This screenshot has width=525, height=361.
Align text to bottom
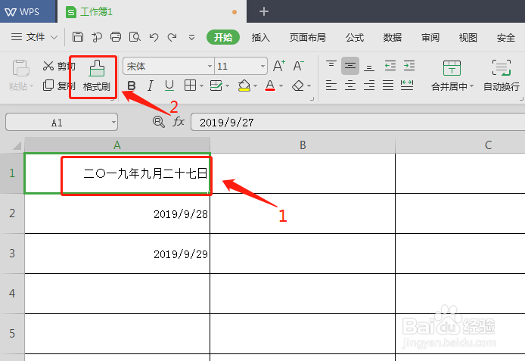(369, 67)
